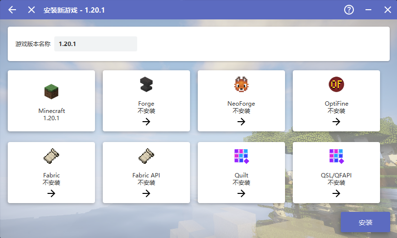Click the QSL/QFAPI icon

coord(336,156)
